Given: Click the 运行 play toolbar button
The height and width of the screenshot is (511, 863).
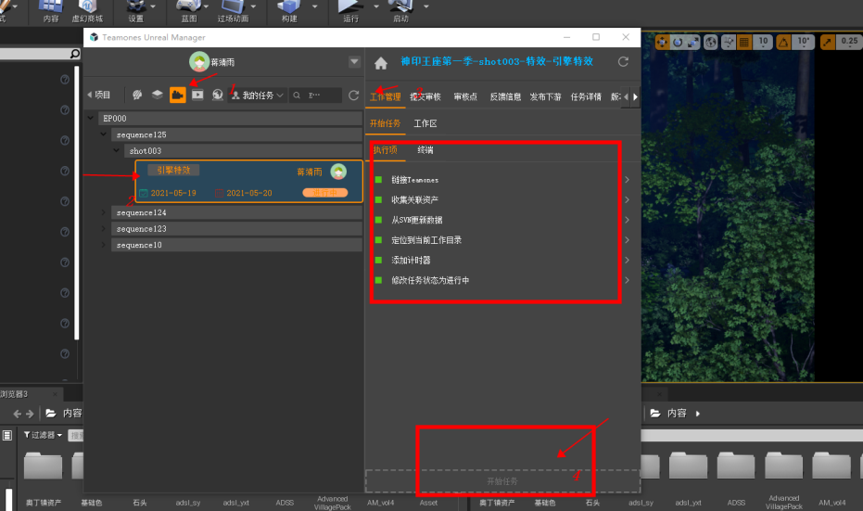Looking at the screenshot, I should click(x=350, y=11).
